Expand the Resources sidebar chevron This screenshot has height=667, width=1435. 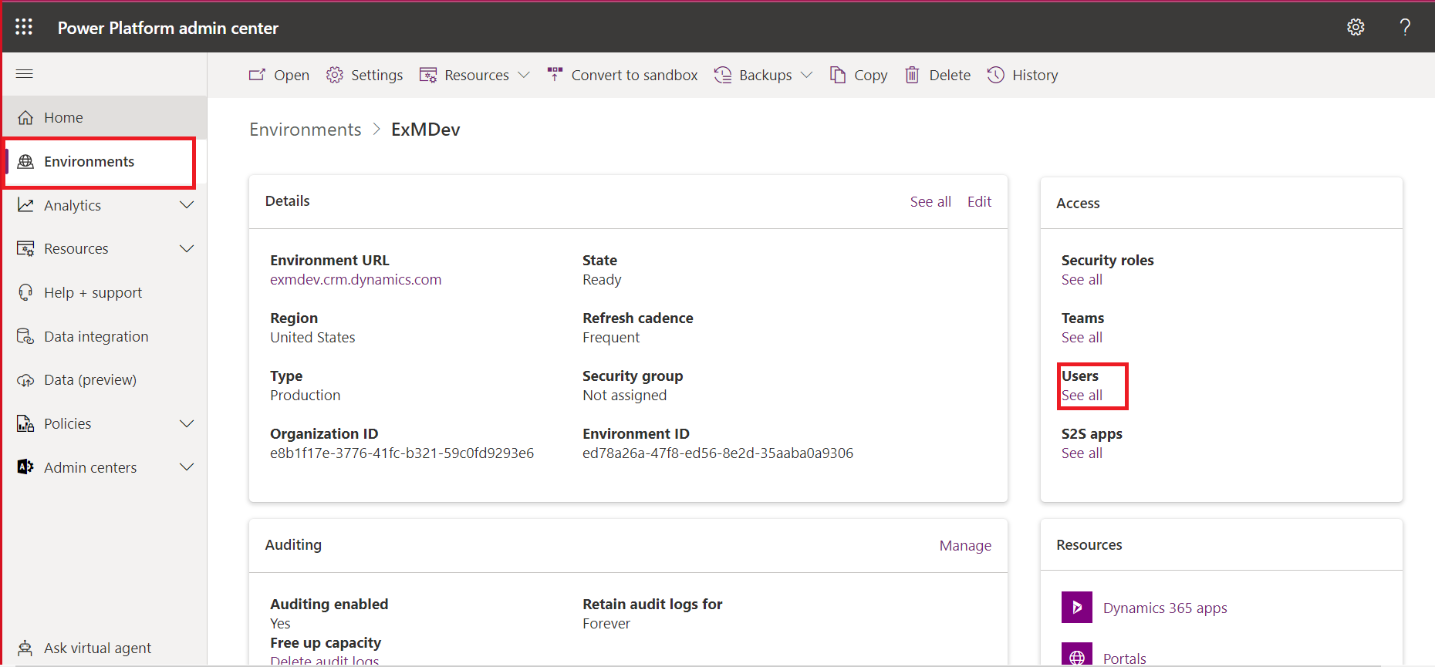[x=187, y=249]
